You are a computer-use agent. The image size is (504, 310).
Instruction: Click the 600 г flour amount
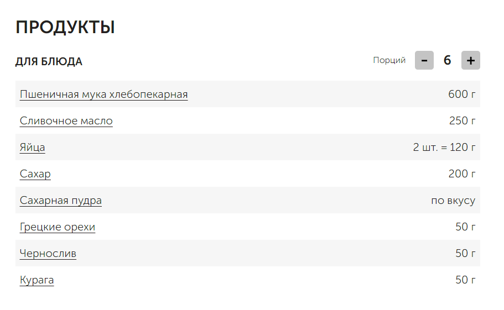tap(461, 94)
